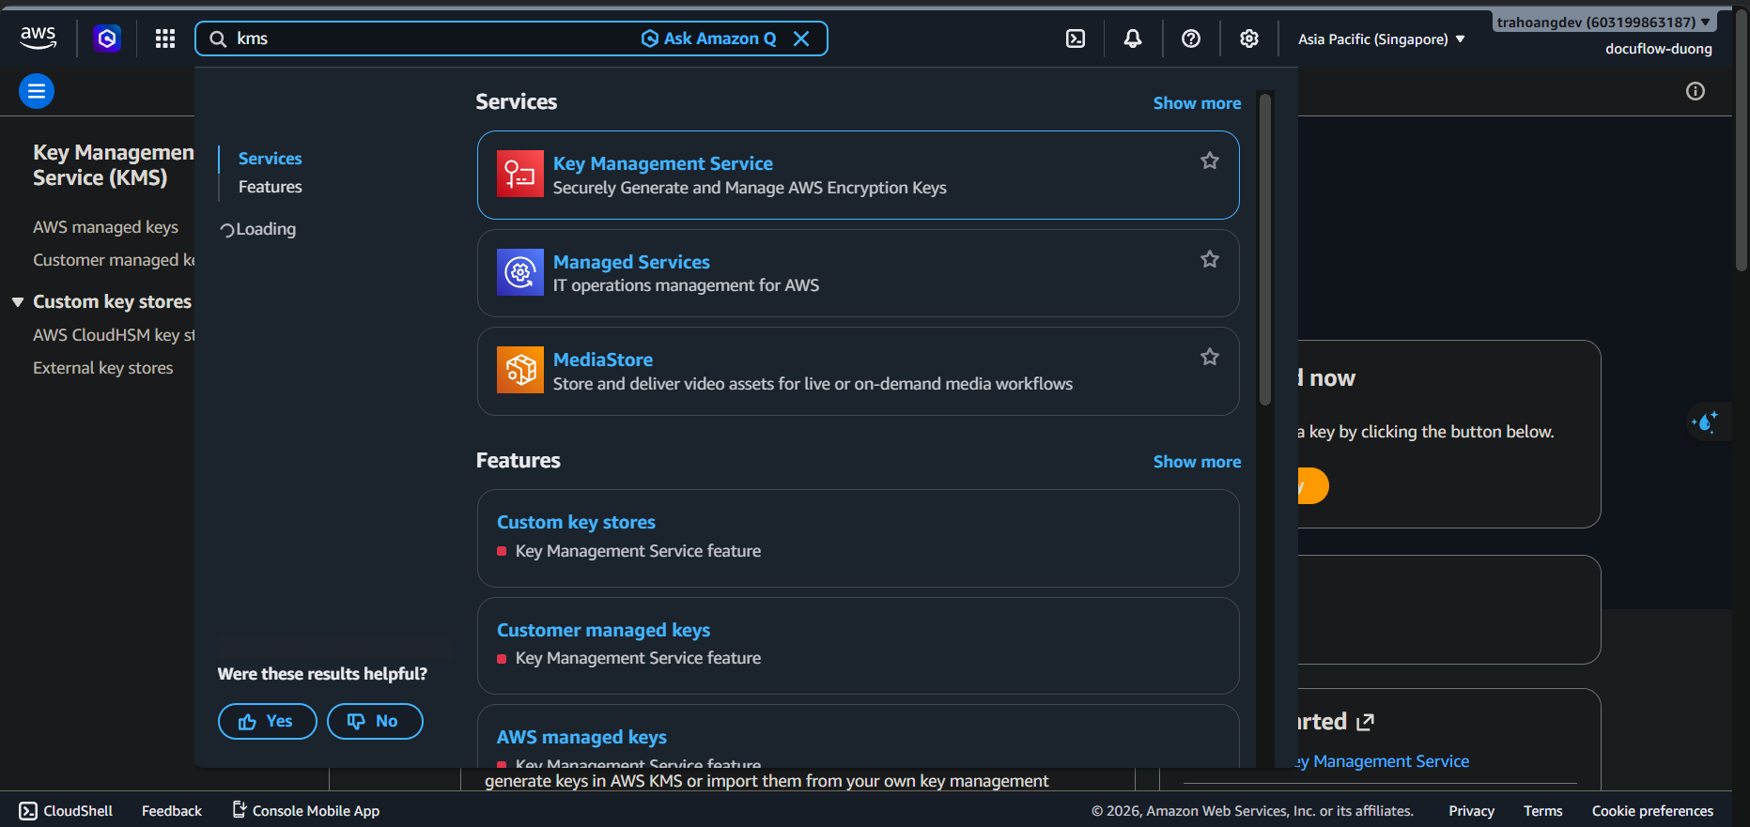Open the AWS console home logo
The width and height of the screenshot is (1750, 827).
(38, 38)
